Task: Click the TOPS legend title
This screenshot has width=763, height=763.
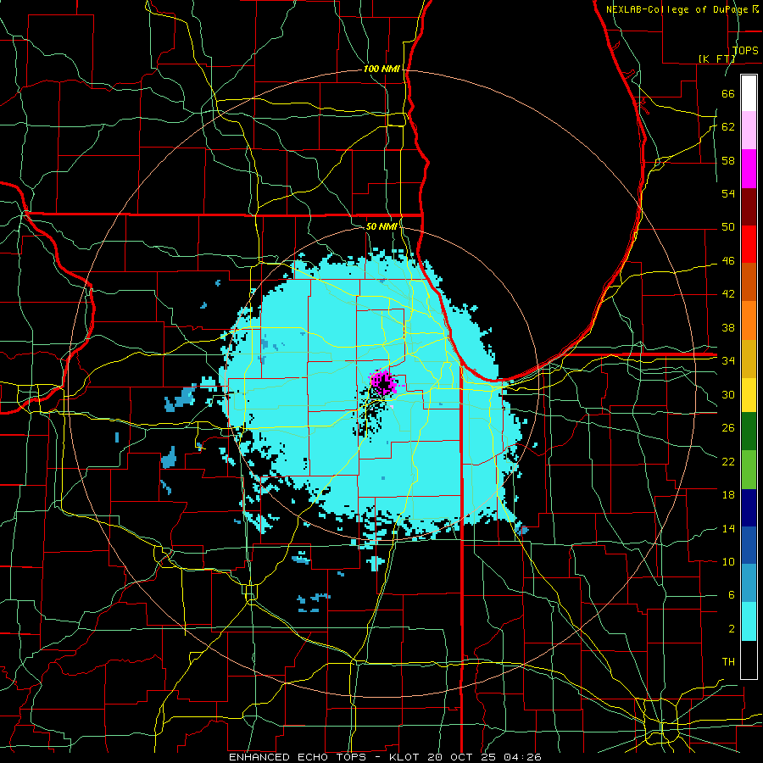Action: coord(745,50)
